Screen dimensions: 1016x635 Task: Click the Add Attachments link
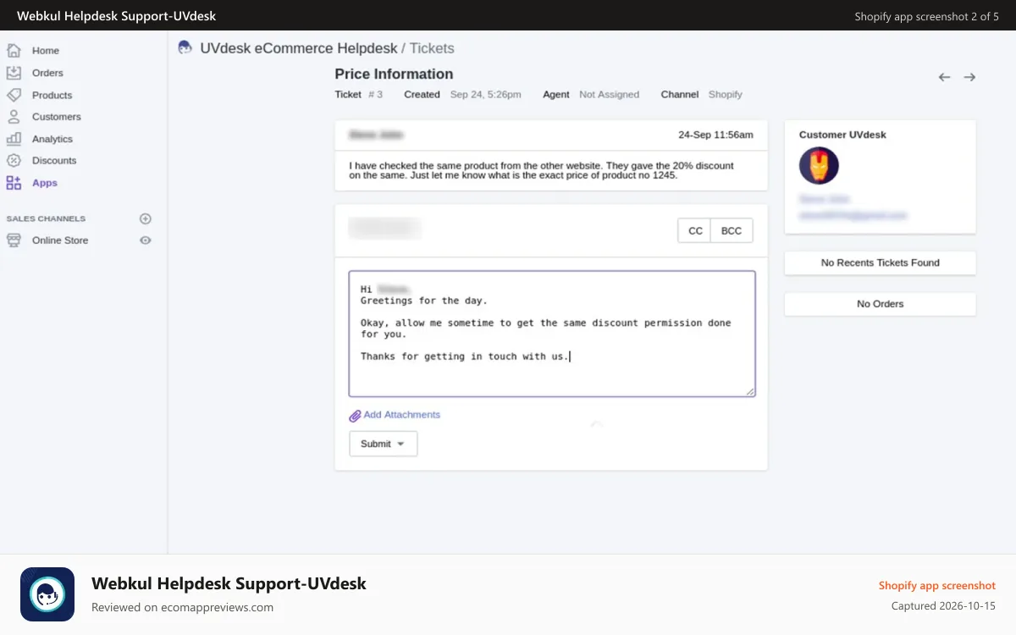click(x=402, y=415)
